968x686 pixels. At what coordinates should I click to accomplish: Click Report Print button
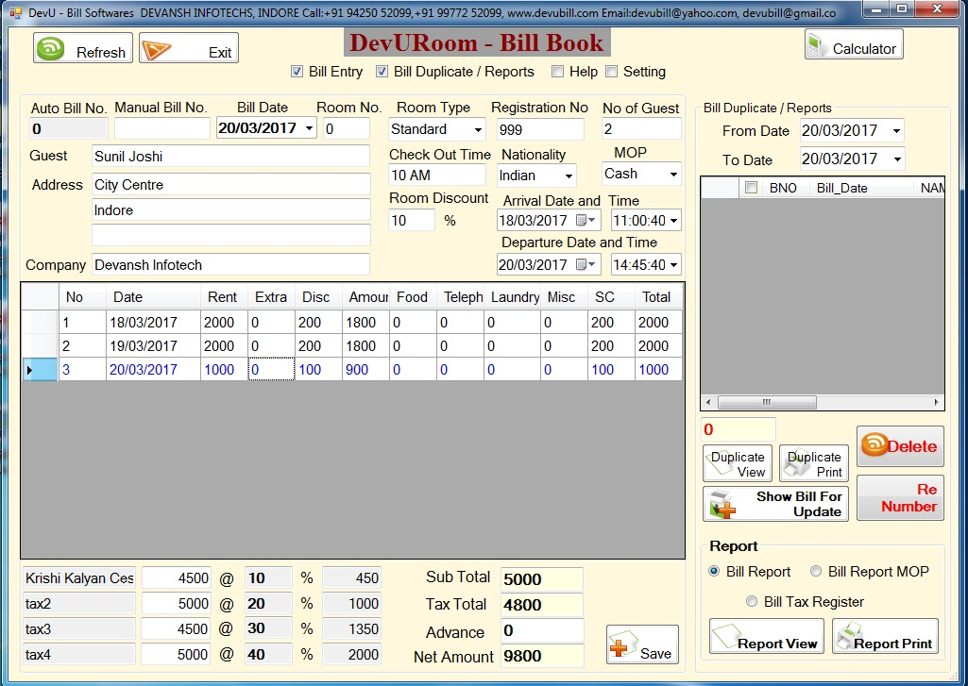(884, 637)
